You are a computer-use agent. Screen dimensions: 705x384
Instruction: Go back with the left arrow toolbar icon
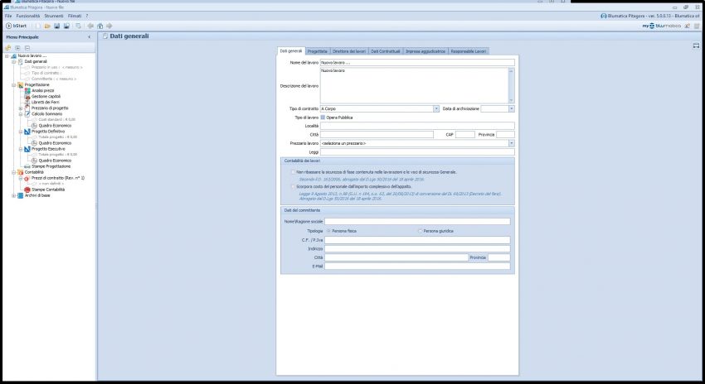90,26
